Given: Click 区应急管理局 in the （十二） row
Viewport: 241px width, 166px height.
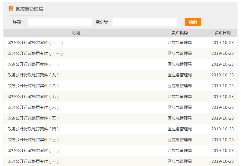Looking at the screenshot, I should pos(180,43).
